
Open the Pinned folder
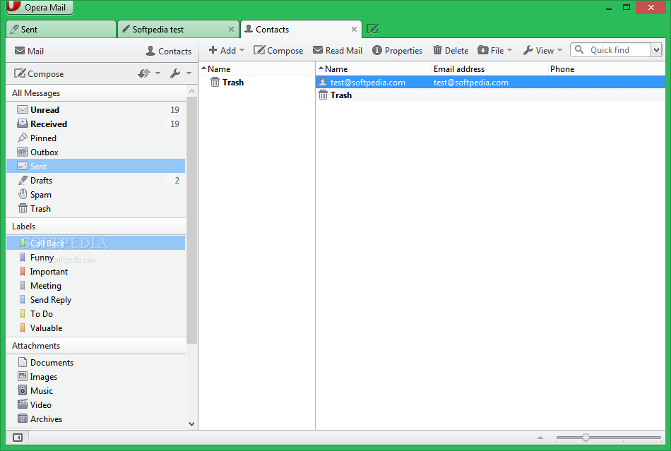(x=96, y=138)
